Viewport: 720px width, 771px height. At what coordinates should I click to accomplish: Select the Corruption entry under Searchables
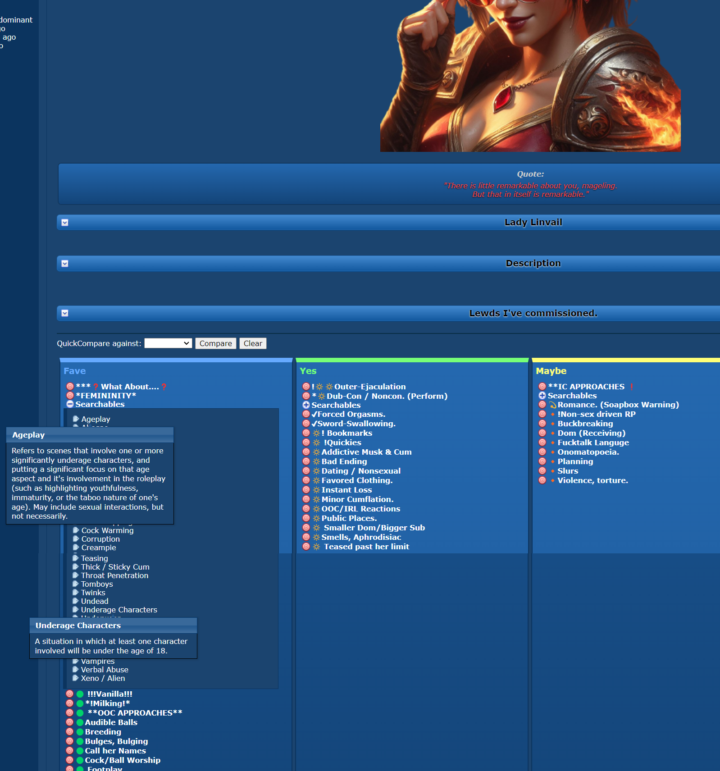coord(100,539)
